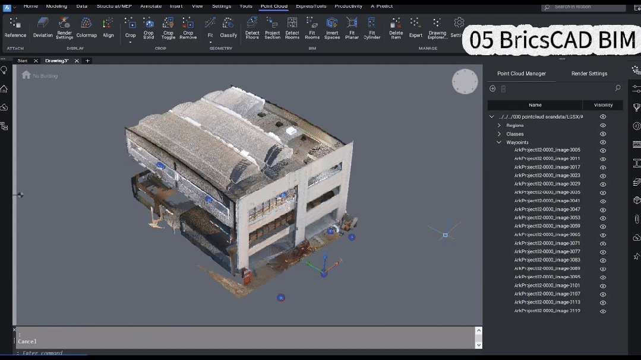Click the structure tree icon in left sidebar
This screenshot has width=641, height=360.
coord(4,126)
